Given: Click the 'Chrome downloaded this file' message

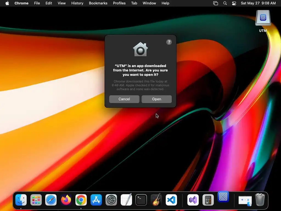Looking at the screenshot, I should point(140,85).
